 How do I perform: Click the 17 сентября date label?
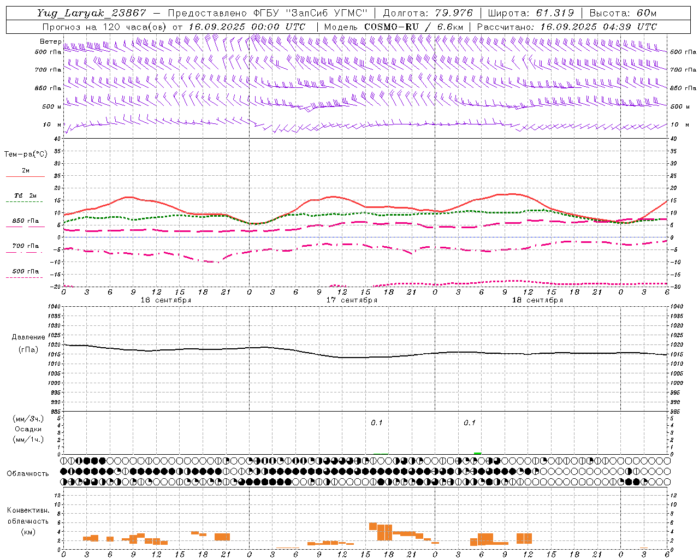click(x=352, y=300)
